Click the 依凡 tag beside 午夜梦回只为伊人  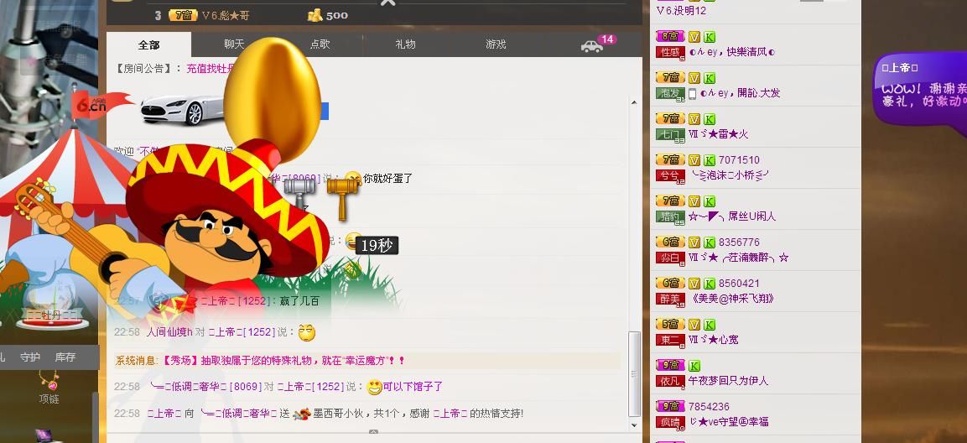670,381
